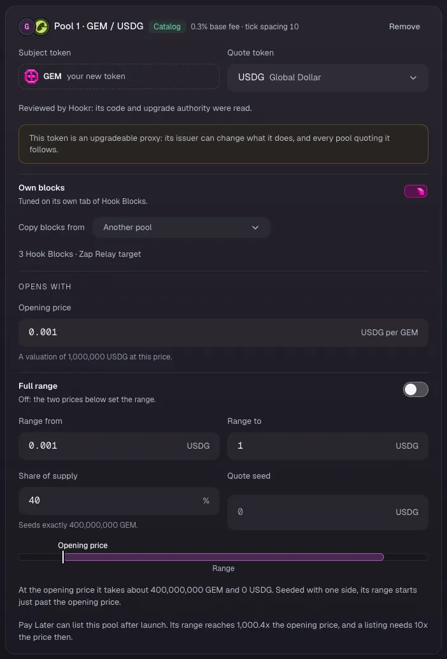Viewport: 447px width, 659px height.
Task: Edit the Share of supply field
Action: coord(119,500)
